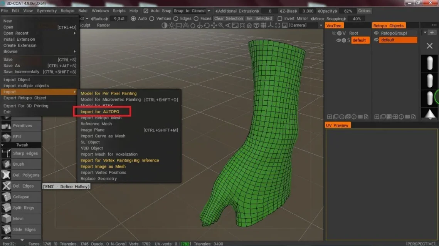Open the Retopo menu
Screen dimensions: 439x246
point(67,11)
